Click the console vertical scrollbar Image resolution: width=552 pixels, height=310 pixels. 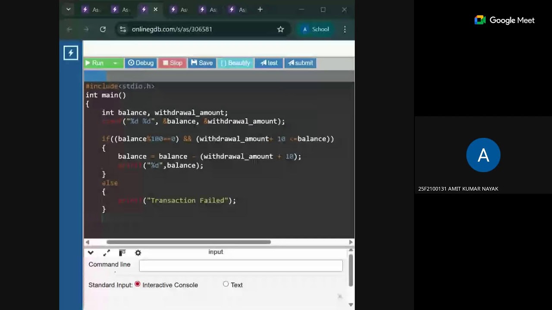tap(351, 270)
